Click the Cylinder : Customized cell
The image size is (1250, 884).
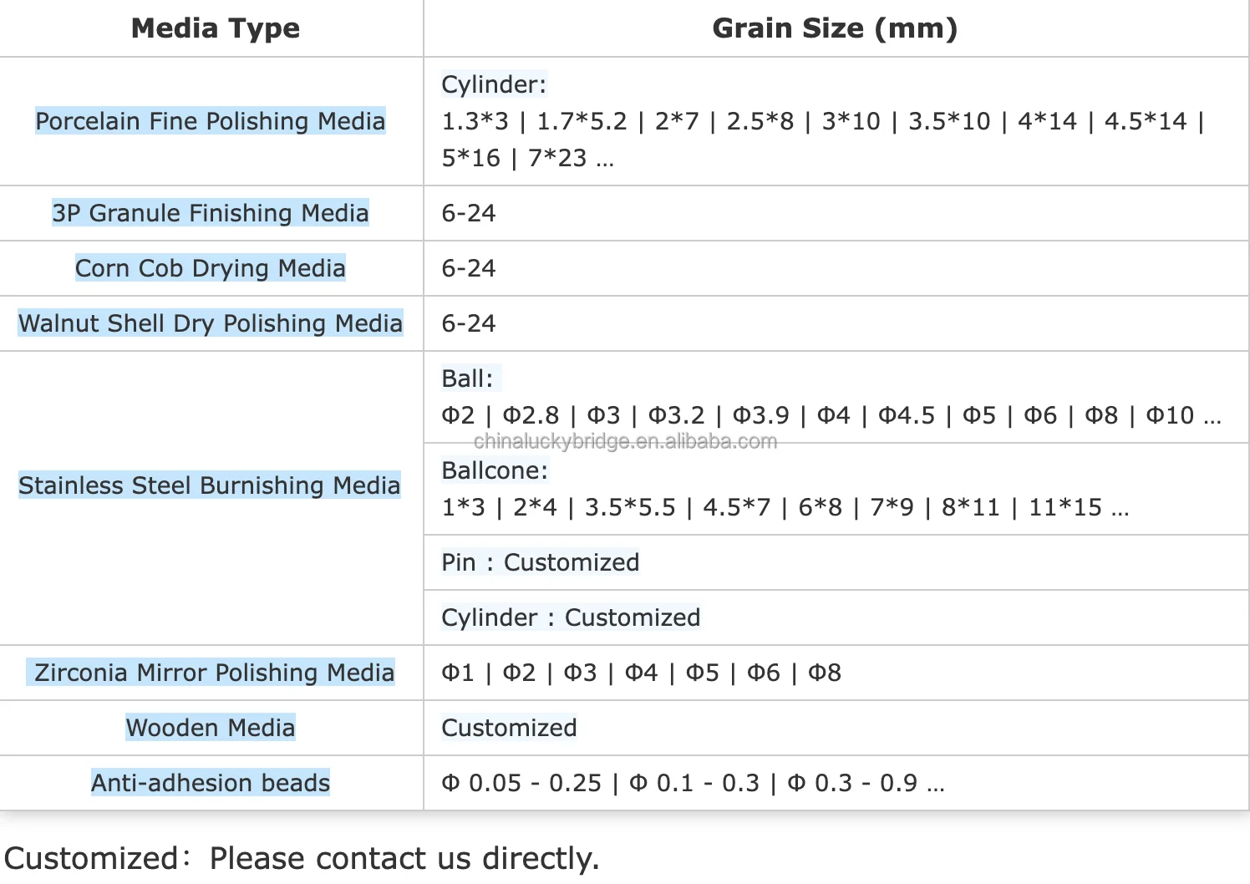click(x=571, y=617)
